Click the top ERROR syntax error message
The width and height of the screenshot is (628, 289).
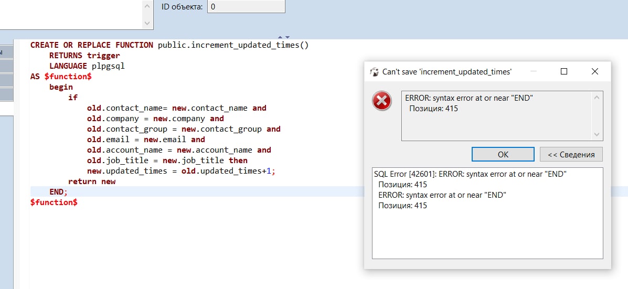[469, 98]
